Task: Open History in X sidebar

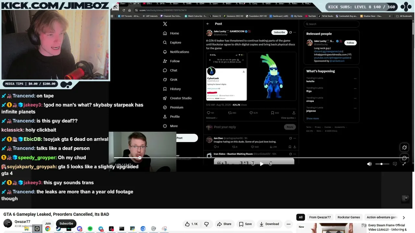Action: [x=172, y=89]
